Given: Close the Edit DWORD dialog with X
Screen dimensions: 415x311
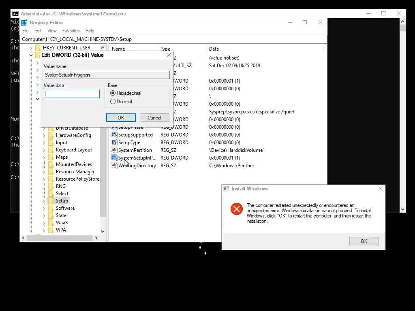Looking at the screenshot, I should 168,55.
